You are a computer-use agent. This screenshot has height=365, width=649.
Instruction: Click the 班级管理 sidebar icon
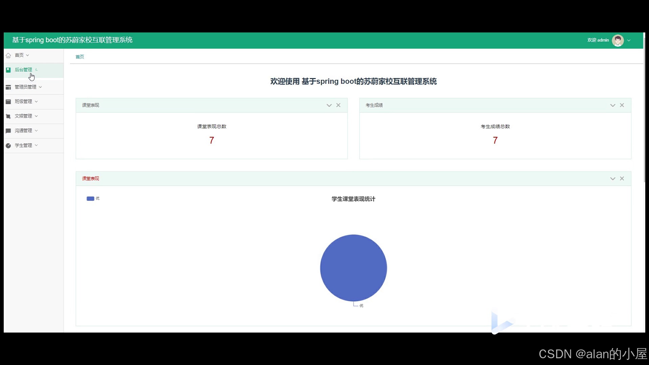[8, 102]
